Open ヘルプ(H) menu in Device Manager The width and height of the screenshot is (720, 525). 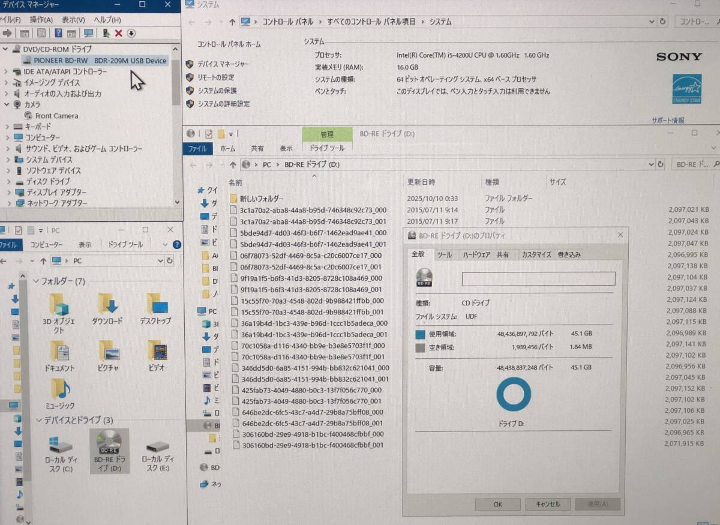(x=107, y=20)
